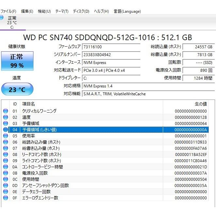
Task: Click the 正常 99 % health status button
Action: pyautogui.click(x=17, y=61)
